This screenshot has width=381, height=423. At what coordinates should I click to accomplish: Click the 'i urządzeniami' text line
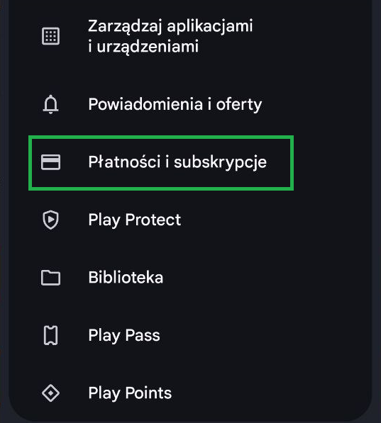(x=143, y=46)
